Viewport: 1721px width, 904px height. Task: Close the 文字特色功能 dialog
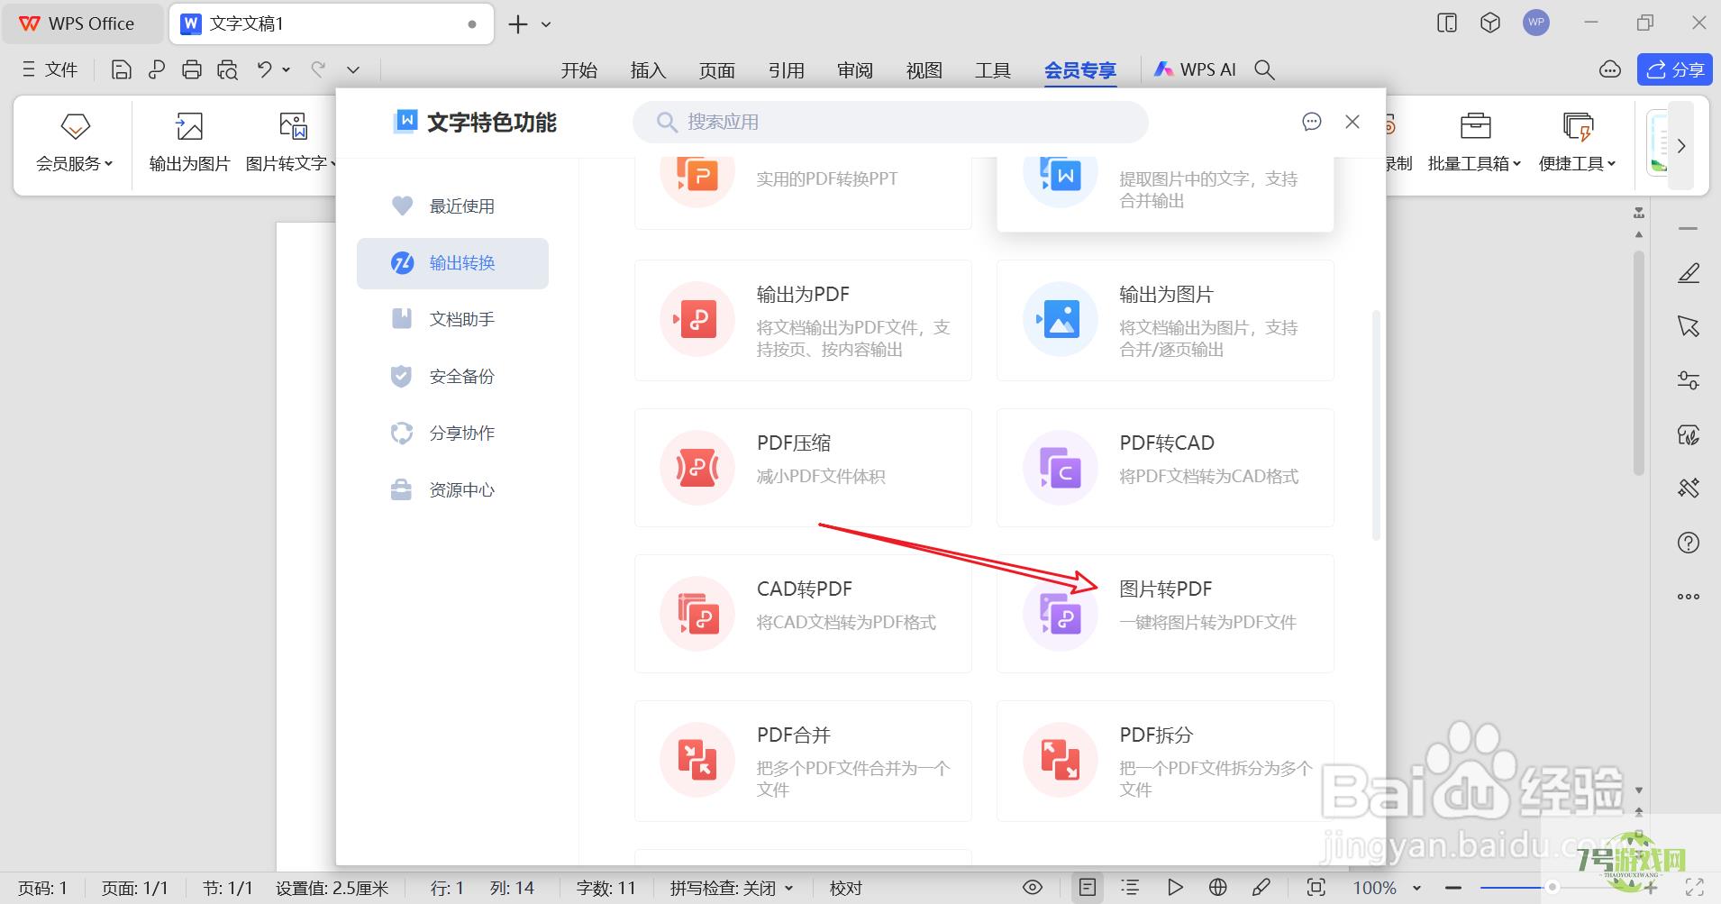pyautogui.click(x=1352, y=122)
